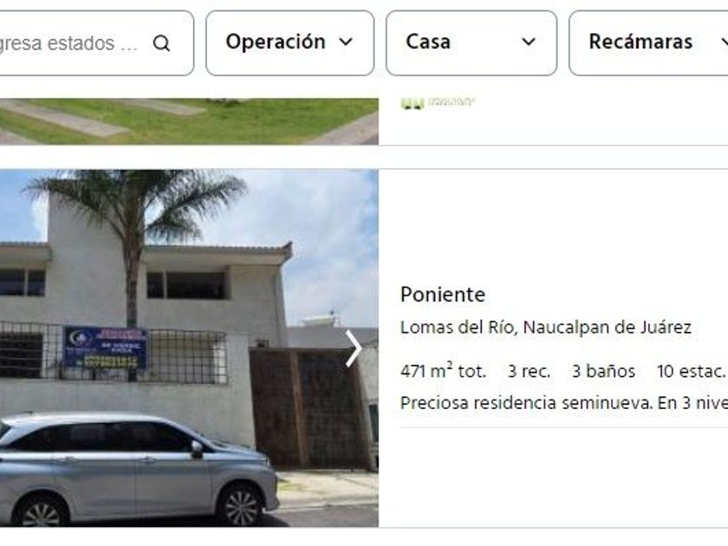Viewport: 728px width, 546px height.
Task: Focus the location search input field
Action: [x=96, y=42]
